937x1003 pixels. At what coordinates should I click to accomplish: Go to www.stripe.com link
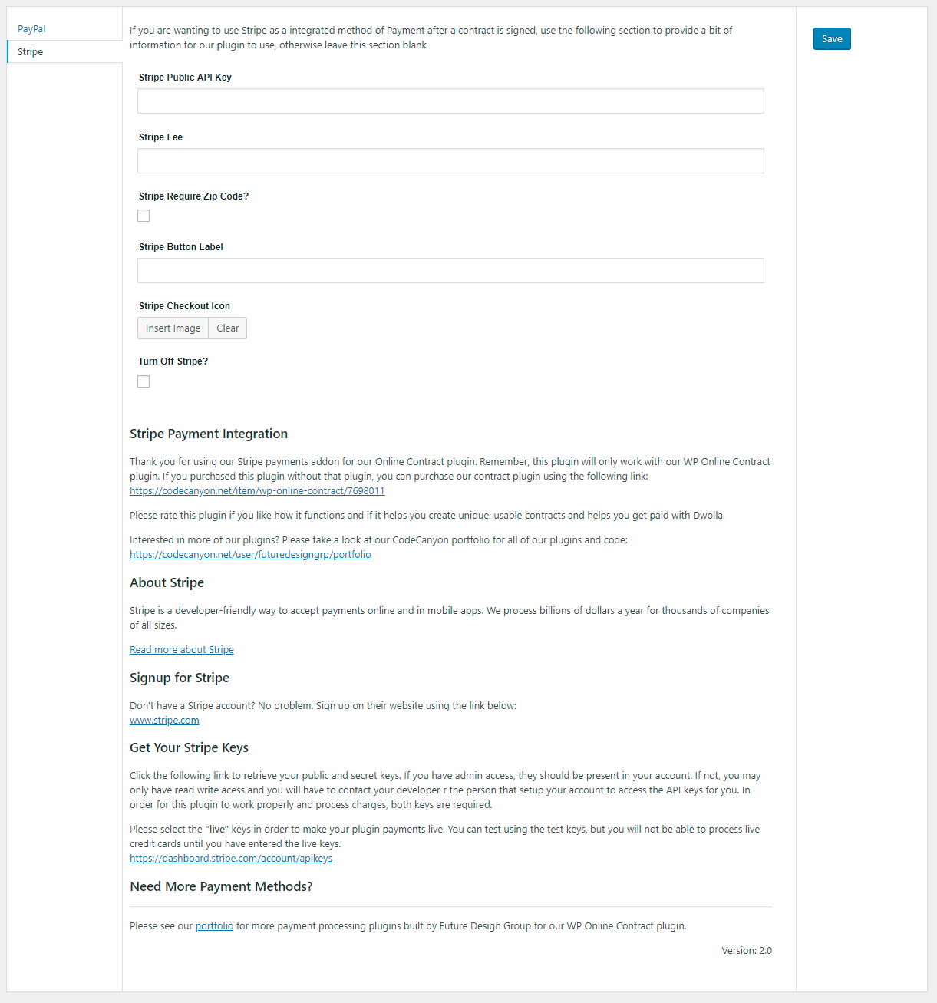[x=164, y=721]
